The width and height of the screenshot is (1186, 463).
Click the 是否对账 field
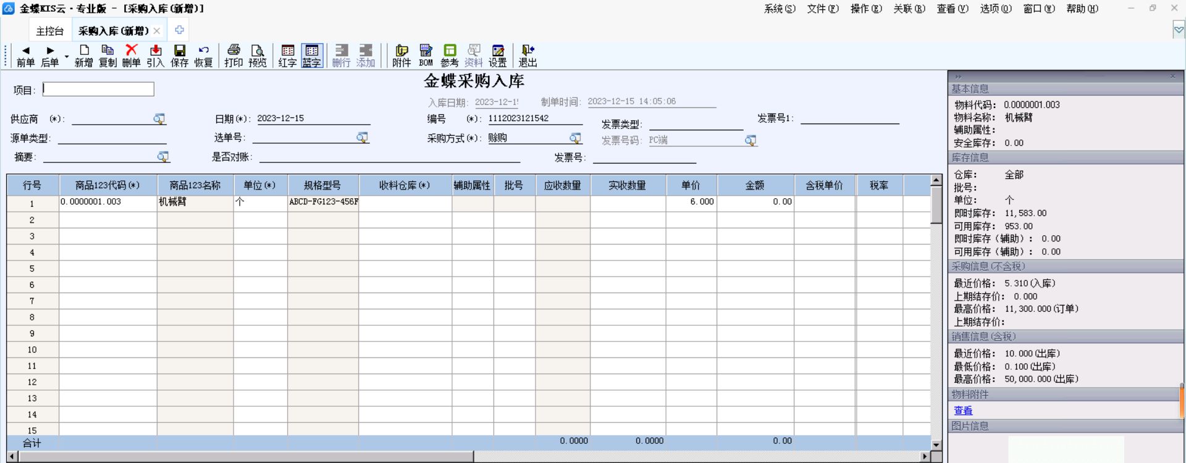click(390, 157)
